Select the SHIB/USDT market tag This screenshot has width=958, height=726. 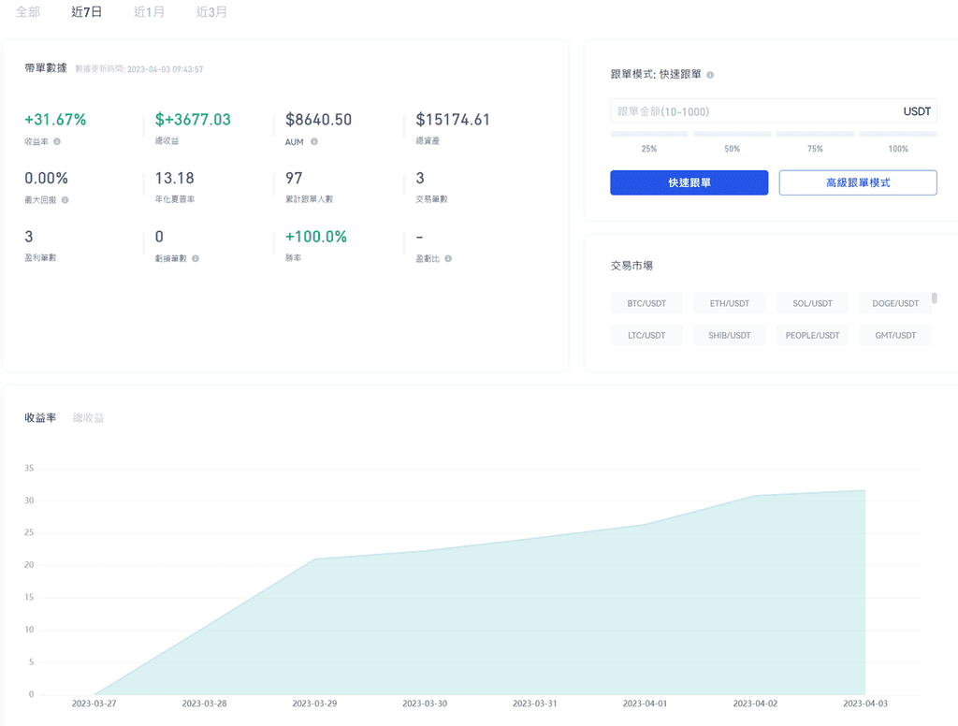tap(729, 335)
